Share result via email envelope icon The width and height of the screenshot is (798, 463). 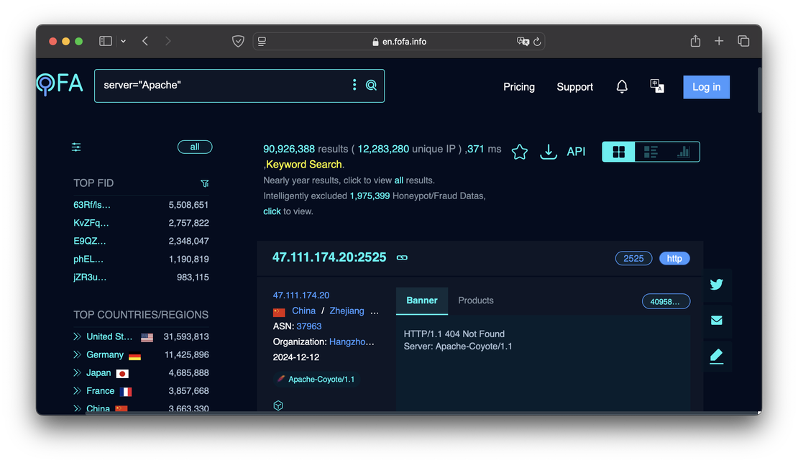point(716,321)
